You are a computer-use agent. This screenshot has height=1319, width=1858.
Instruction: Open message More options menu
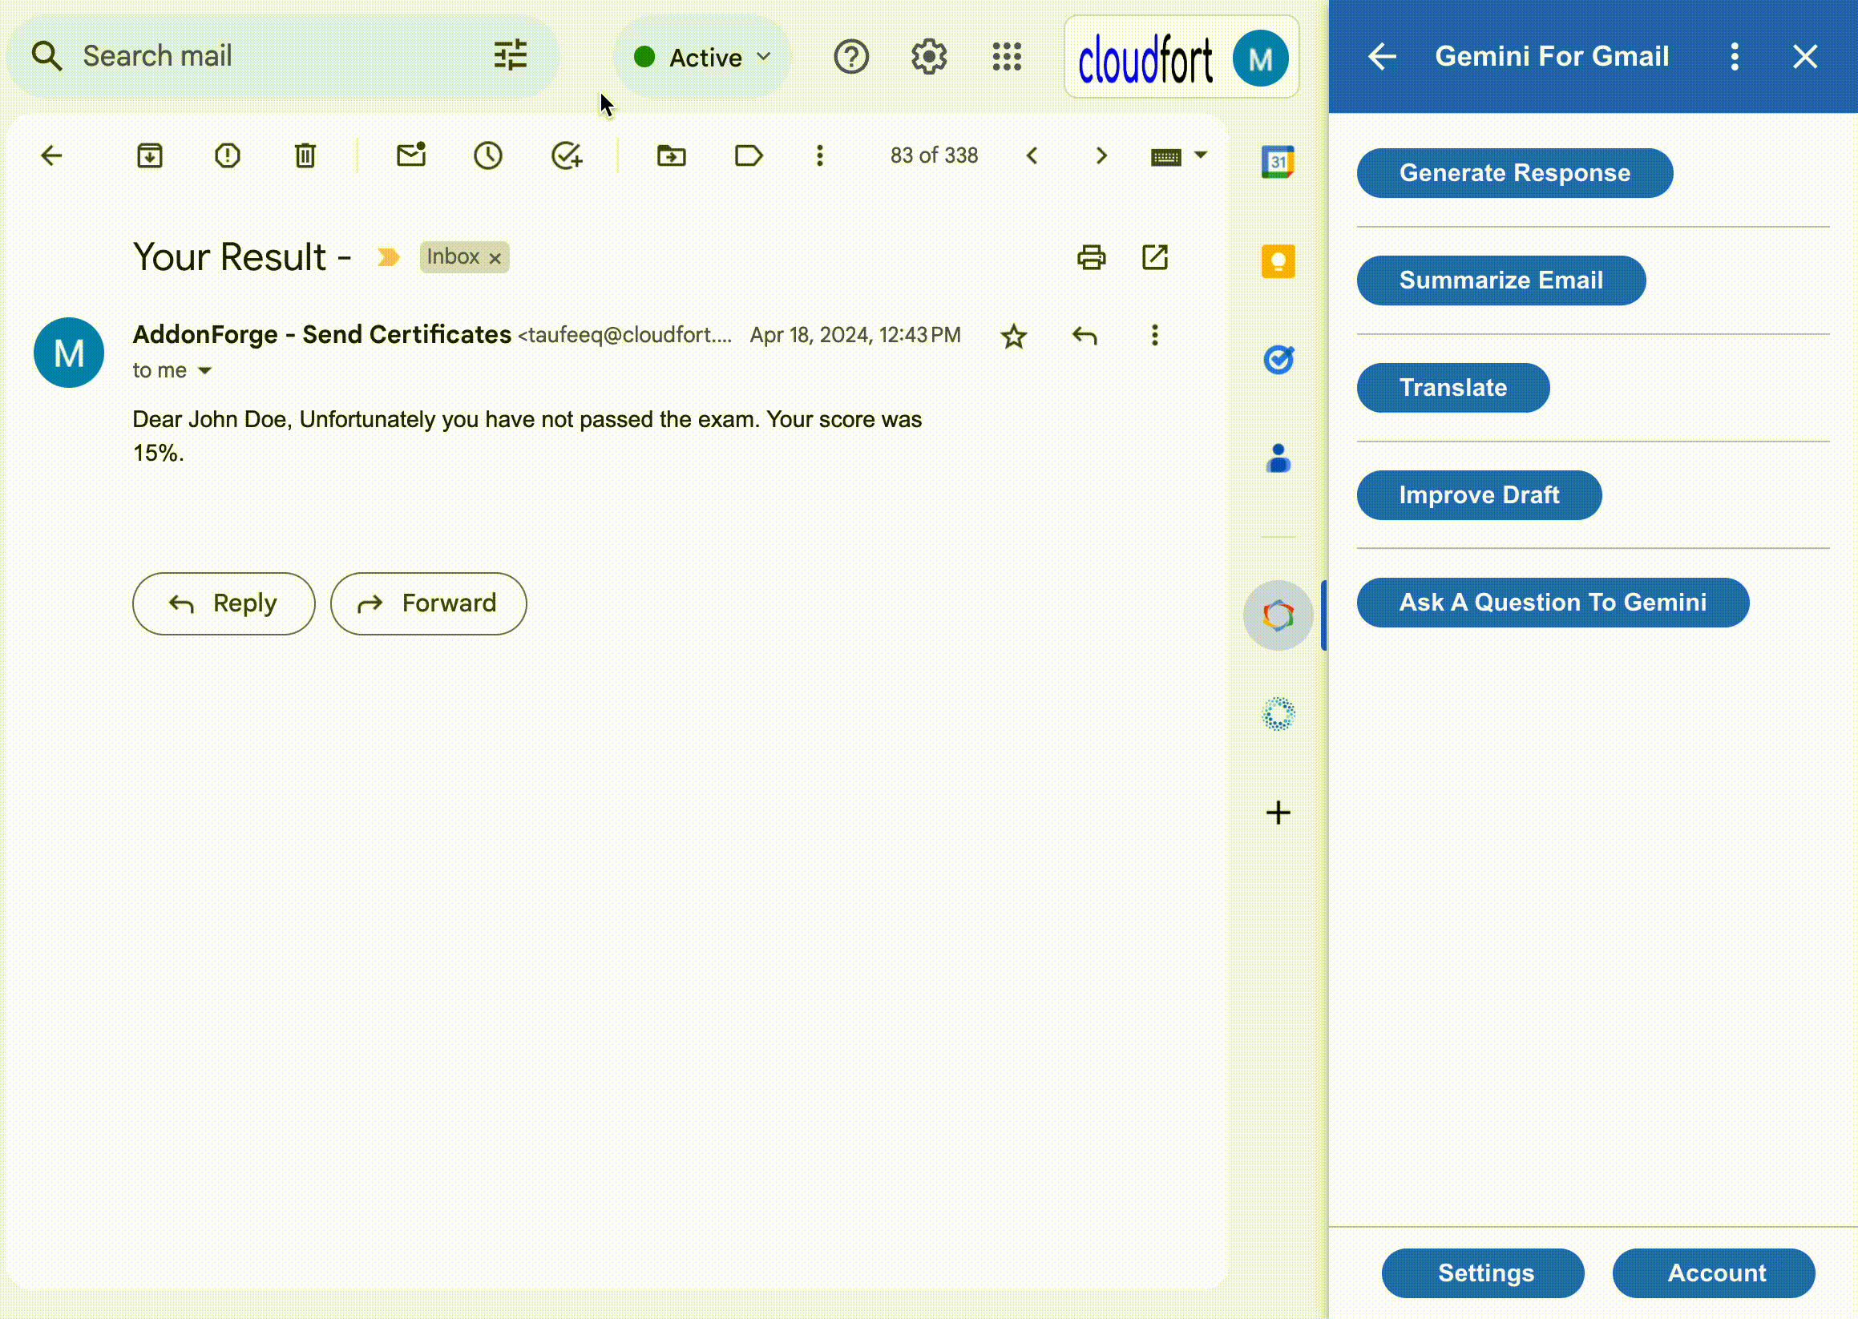pyautogui.click(x=1154, y=336)
